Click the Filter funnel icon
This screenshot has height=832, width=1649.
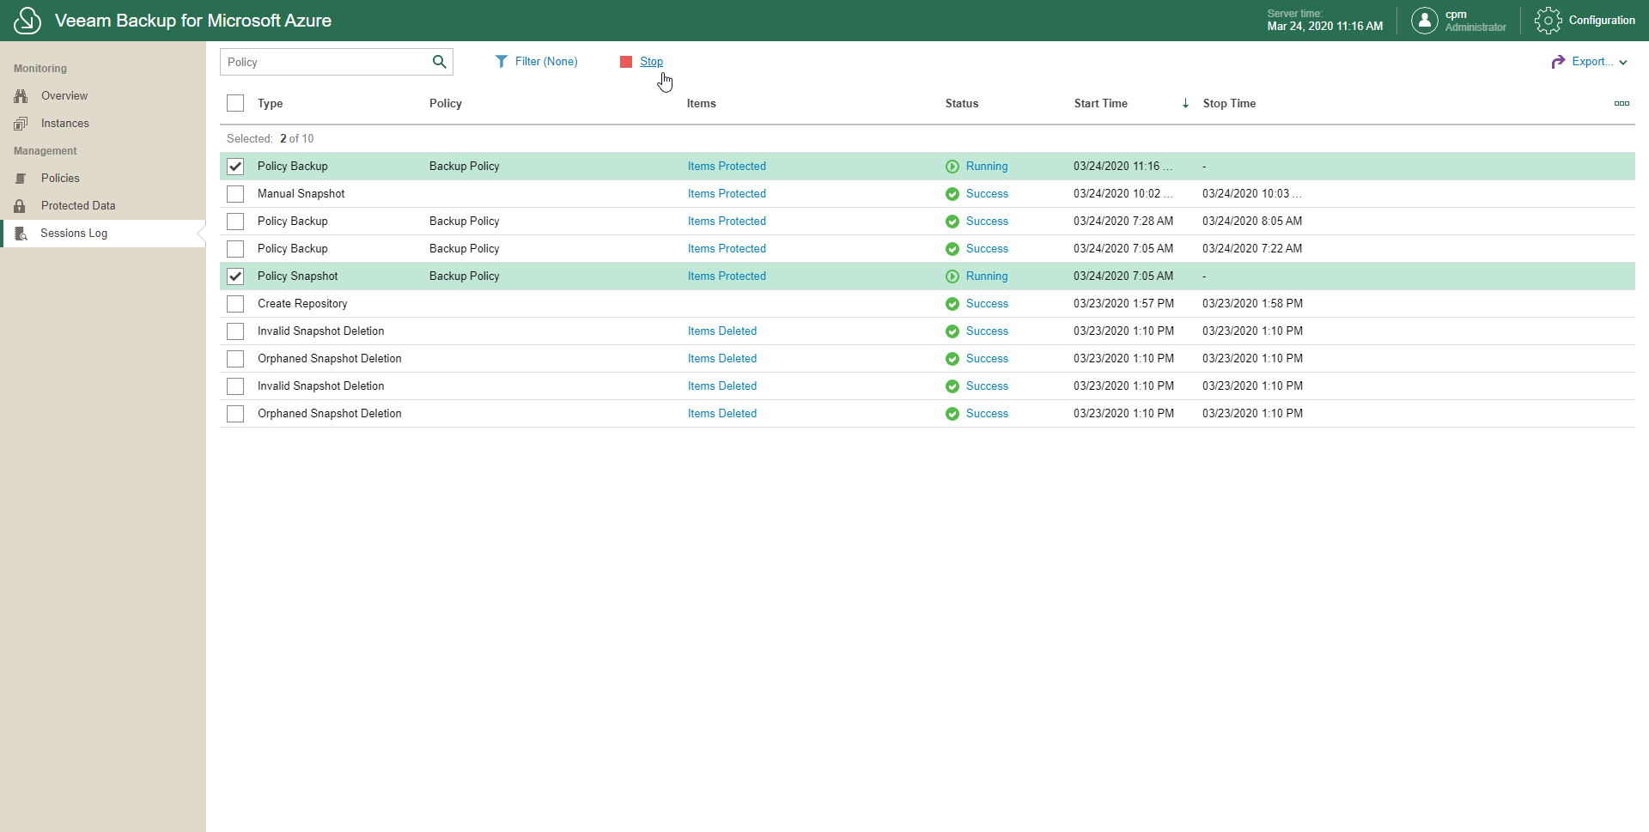(x=502, y=62)
